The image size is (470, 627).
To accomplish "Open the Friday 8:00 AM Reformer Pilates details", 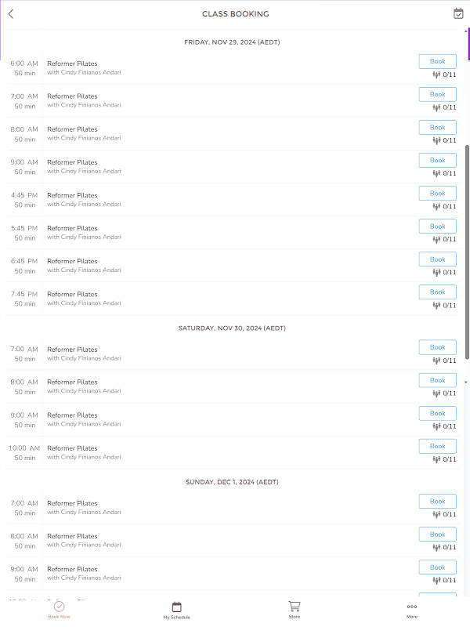I will (x=72, y=129).
